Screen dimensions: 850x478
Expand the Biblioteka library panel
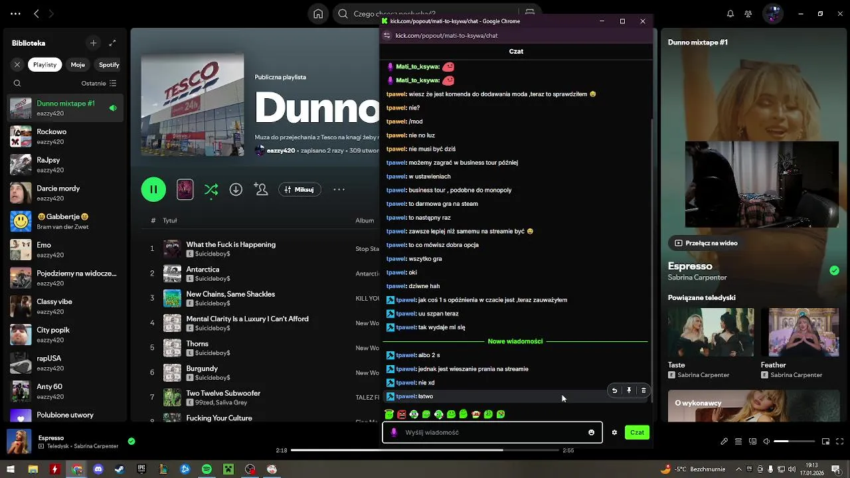[x=112, y=43]
